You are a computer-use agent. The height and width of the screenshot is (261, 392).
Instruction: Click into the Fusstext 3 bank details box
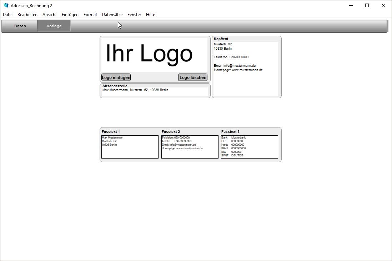click(250, 147)
